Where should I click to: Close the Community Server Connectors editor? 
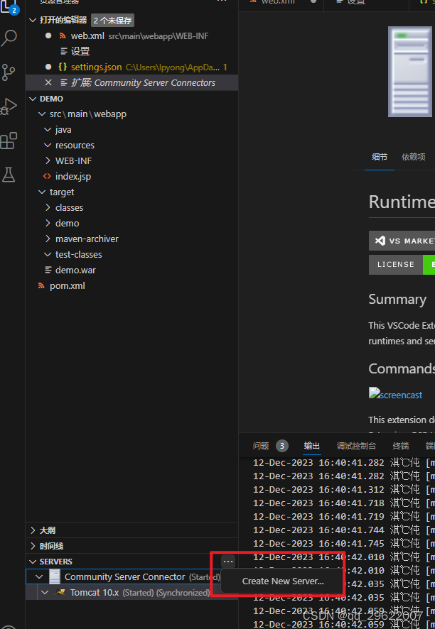(x=48, y=82)
